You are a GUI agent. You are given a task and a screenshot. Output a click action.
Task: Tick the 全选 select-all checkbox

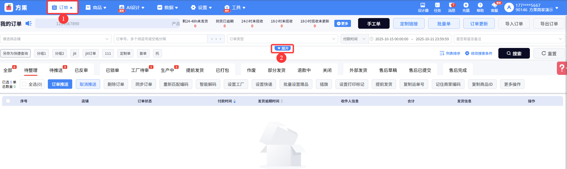pyautogui.click(x=24, y=84)
